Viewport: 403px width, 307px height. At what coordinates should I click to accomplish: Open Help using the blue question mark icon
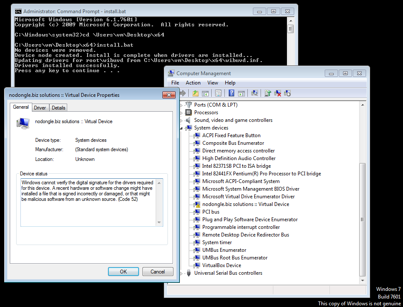[232, 93]
